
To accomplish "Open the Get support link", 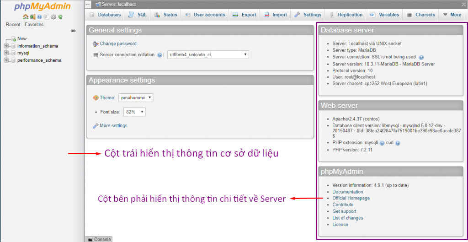I will click(x=345, y=211).
